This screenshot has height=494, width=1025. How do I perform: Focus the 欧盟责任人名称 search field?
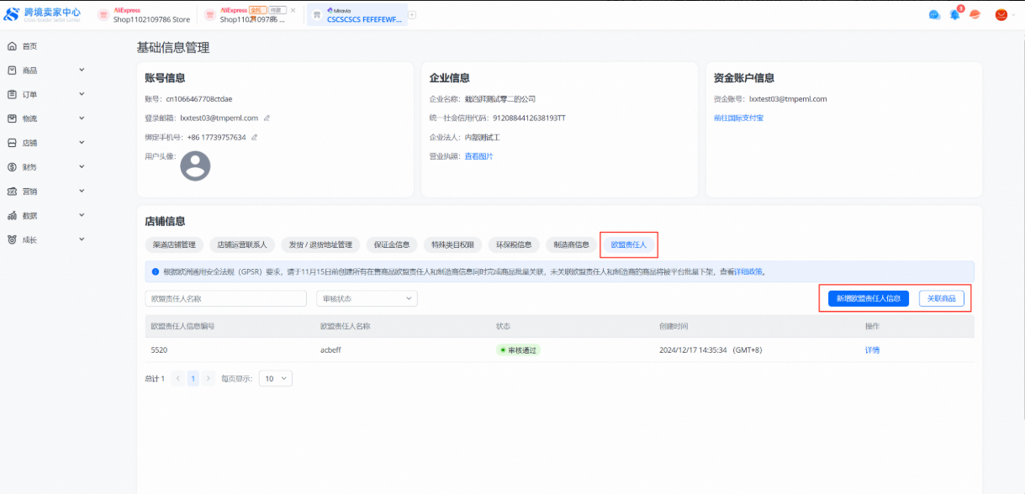[225, 298]
